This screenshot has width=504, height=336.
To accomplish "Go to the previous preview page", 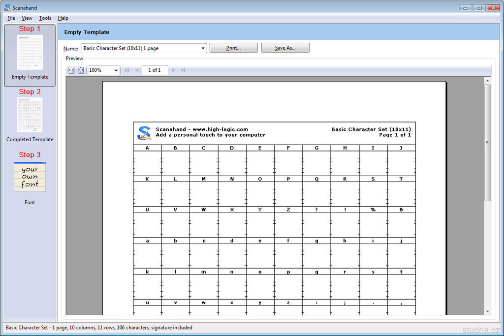I will 137,70.
